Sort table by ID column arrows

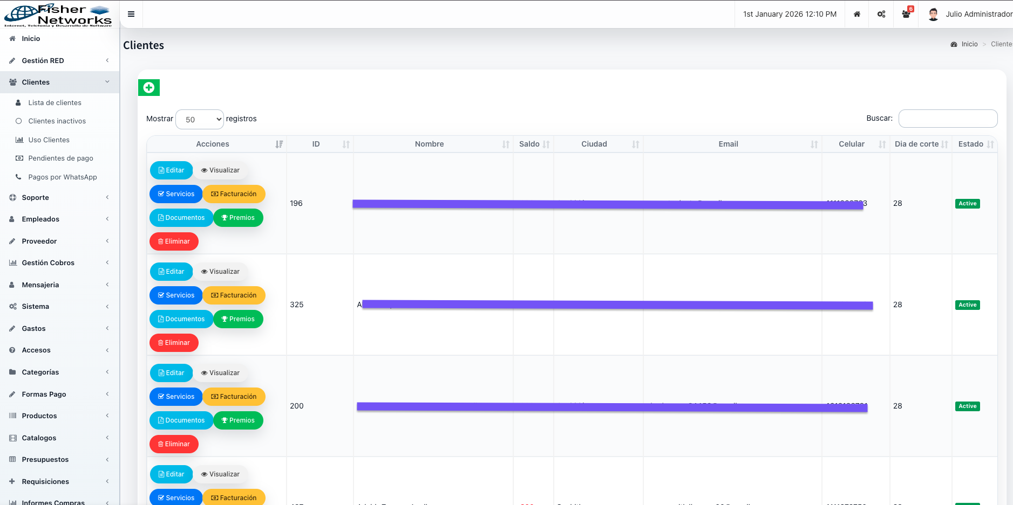click(x=346, y=144)
